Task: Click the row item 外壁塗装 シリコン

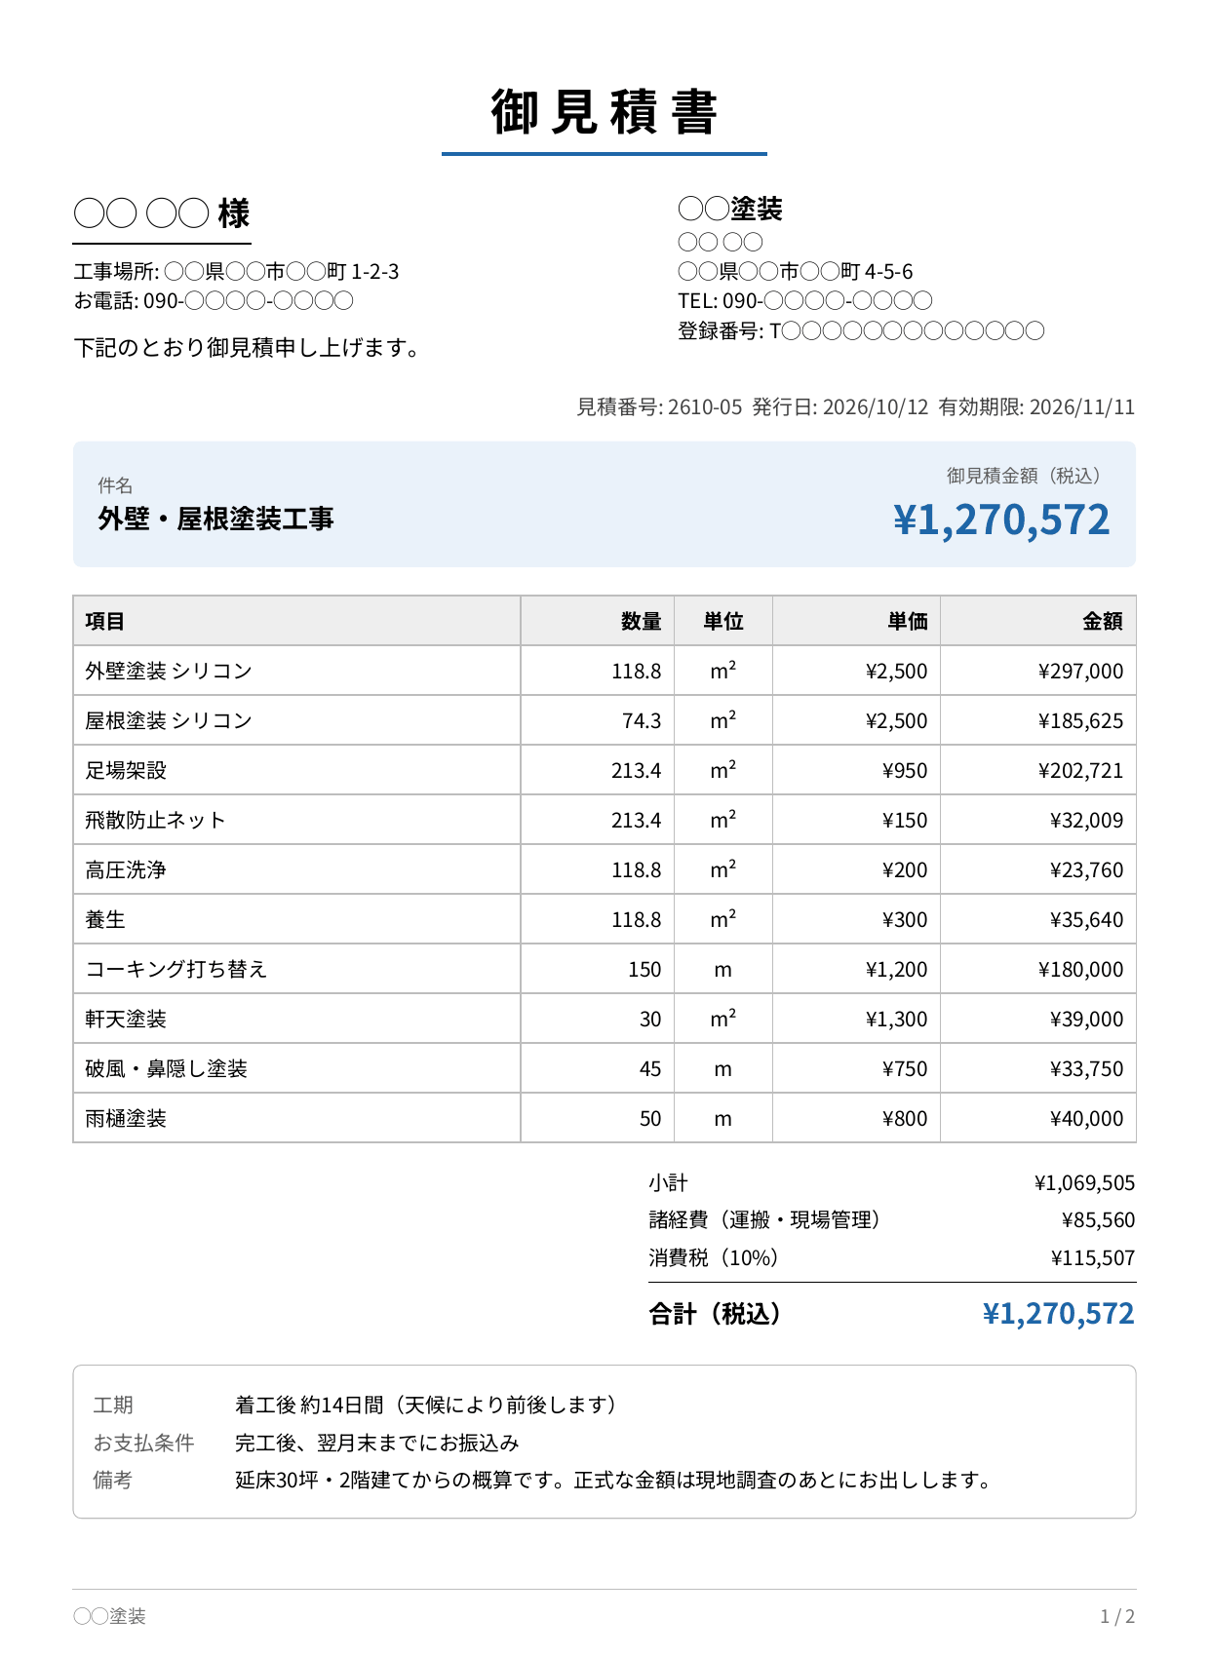Action: pos(169,671)
